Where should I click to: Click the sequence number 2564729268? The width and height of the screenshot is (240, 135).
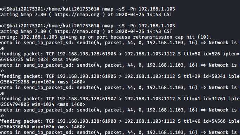coord(15,82)
